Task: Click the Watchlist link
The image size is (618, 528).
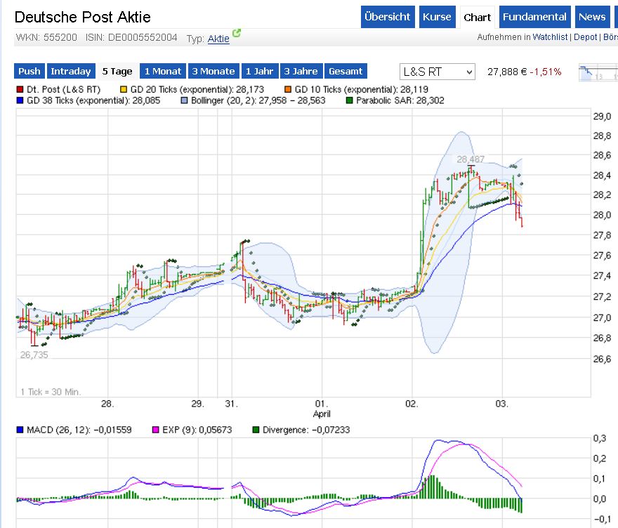Action: [x=550, y=37]
